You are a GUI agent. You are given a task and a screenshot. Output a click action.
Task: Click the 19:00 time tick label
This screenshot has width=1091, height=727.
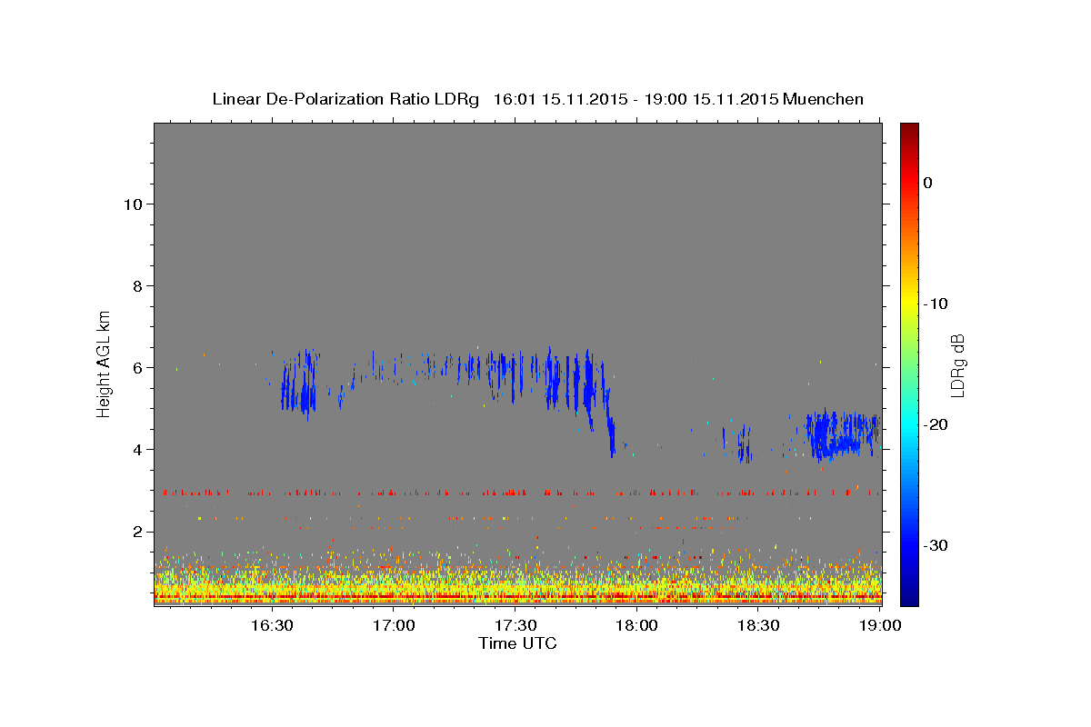coord(879,626)
